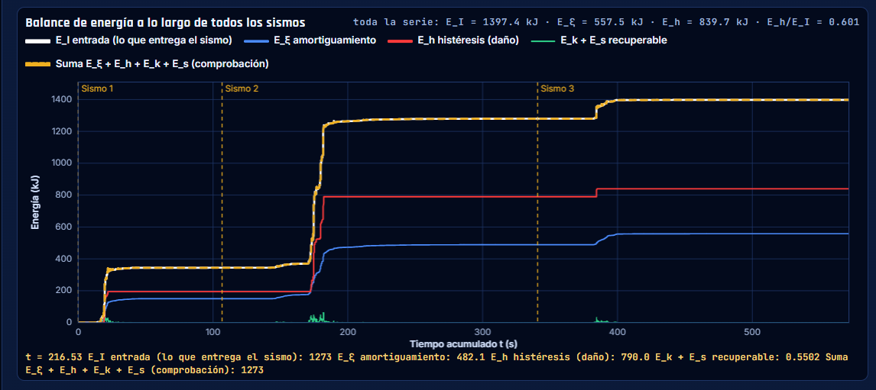
Task: Click the 300 x-axis tick label
Action: pyautogui.click(x=482, y=331)
